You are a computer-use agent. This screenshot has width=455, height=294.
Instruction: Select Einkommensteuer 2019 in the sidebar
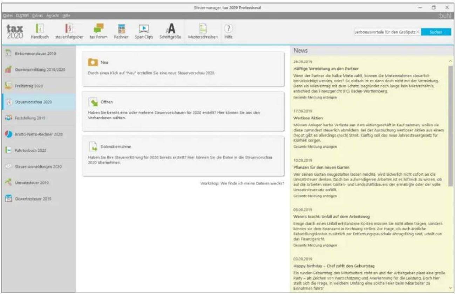tap(38, 54)
